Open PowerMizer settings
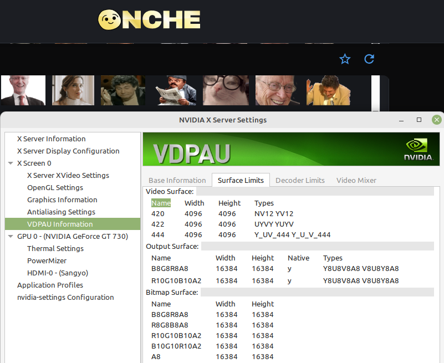The image size is (444, 363). tap(47, 260)
